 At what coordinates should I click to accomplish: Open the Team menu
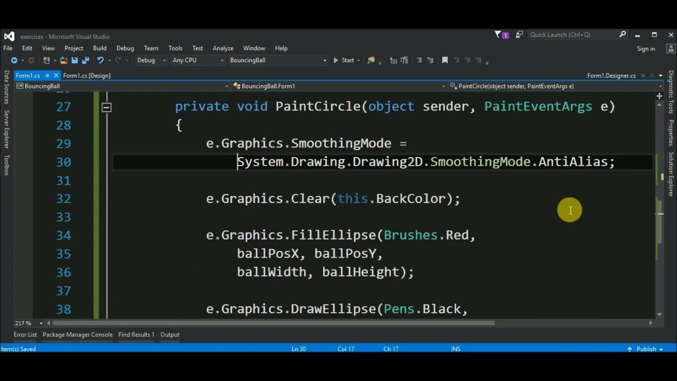point(151,48)
